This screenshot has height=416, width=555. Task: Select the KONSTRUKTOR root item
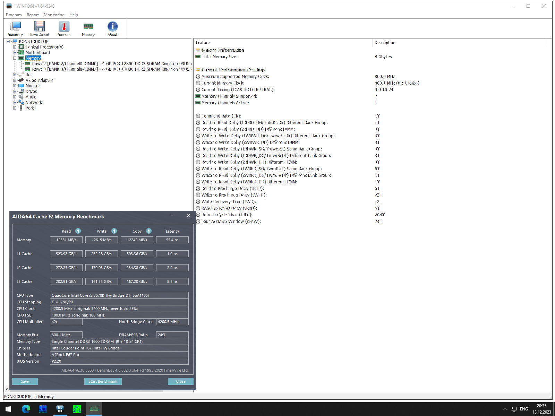pos(34,42)
